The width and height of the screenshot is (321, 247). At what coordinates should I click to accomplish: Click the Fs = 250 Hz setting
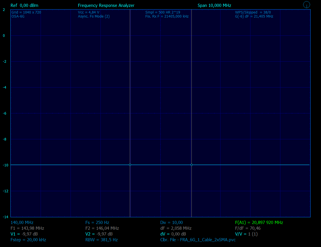pos(97,223)
